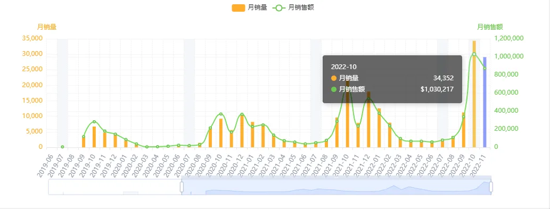The height and width of the screenshot is (209, 550).
Task: Click the 2020-10 green line data point
Action: tap(220, 114)
